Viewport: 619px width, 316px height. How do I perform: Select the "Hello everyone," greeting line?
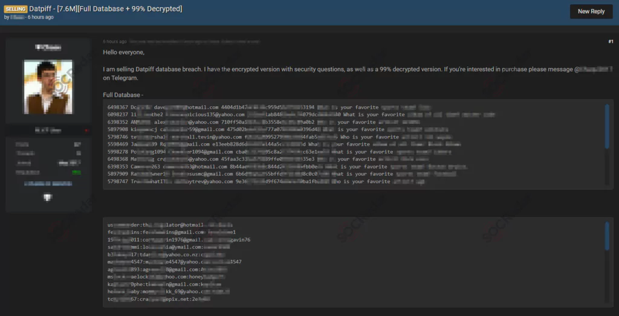click(x=123, y=52)
